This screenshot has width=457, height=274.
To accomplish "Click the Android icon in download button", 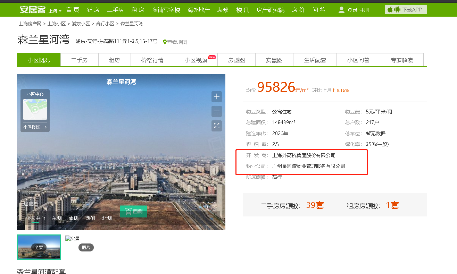I will (397, 10).
